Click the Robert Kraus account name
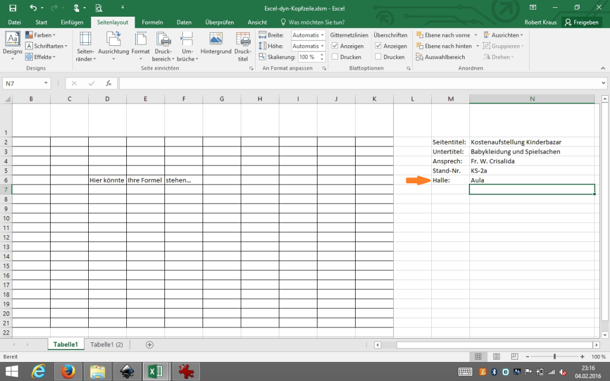 [540, 22]
